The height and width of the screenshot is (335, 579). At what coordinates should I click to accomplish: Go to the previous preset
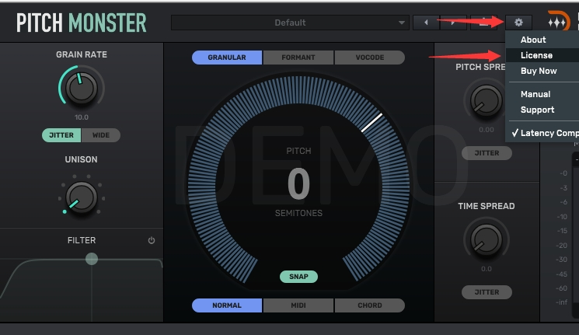pyautogui.click(x=426, y=23)
